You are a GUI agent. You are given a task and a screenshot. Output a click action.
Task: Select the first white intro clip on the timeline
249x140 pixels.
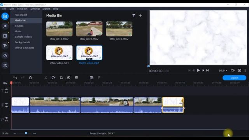coord(20,105)
